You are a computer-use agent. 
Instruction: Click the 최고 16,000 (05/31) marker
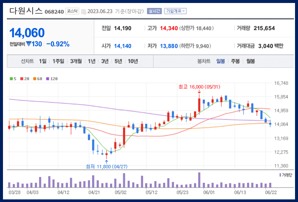[x=199, y=87]
